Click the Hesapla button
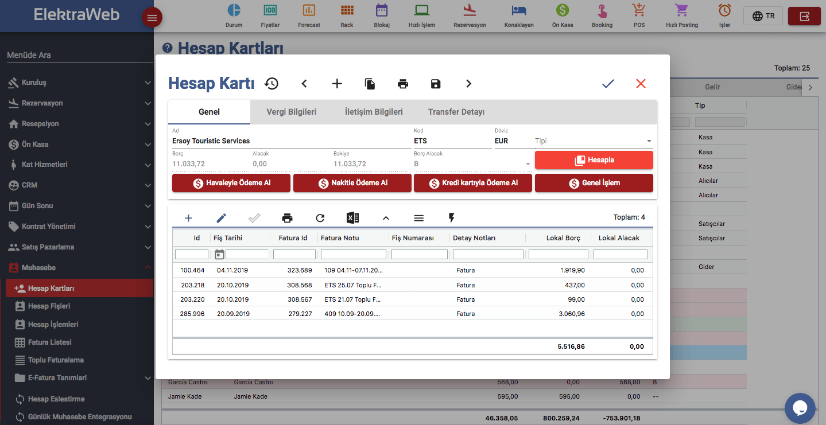 594,160
